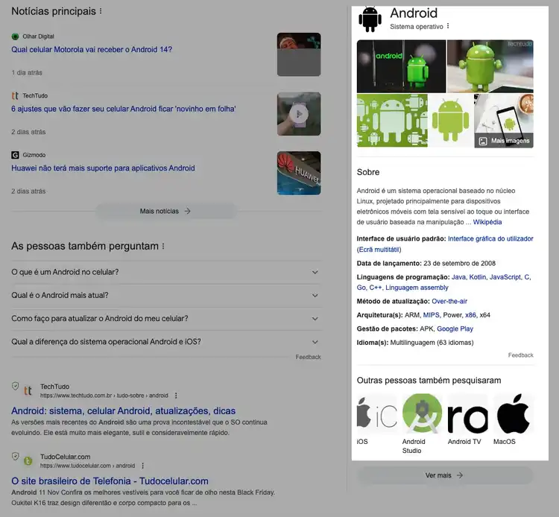Open 'Qual celular Motorola vai receber o Android 14?'
This screenshot has height=517, width=559.
[92, 49]
